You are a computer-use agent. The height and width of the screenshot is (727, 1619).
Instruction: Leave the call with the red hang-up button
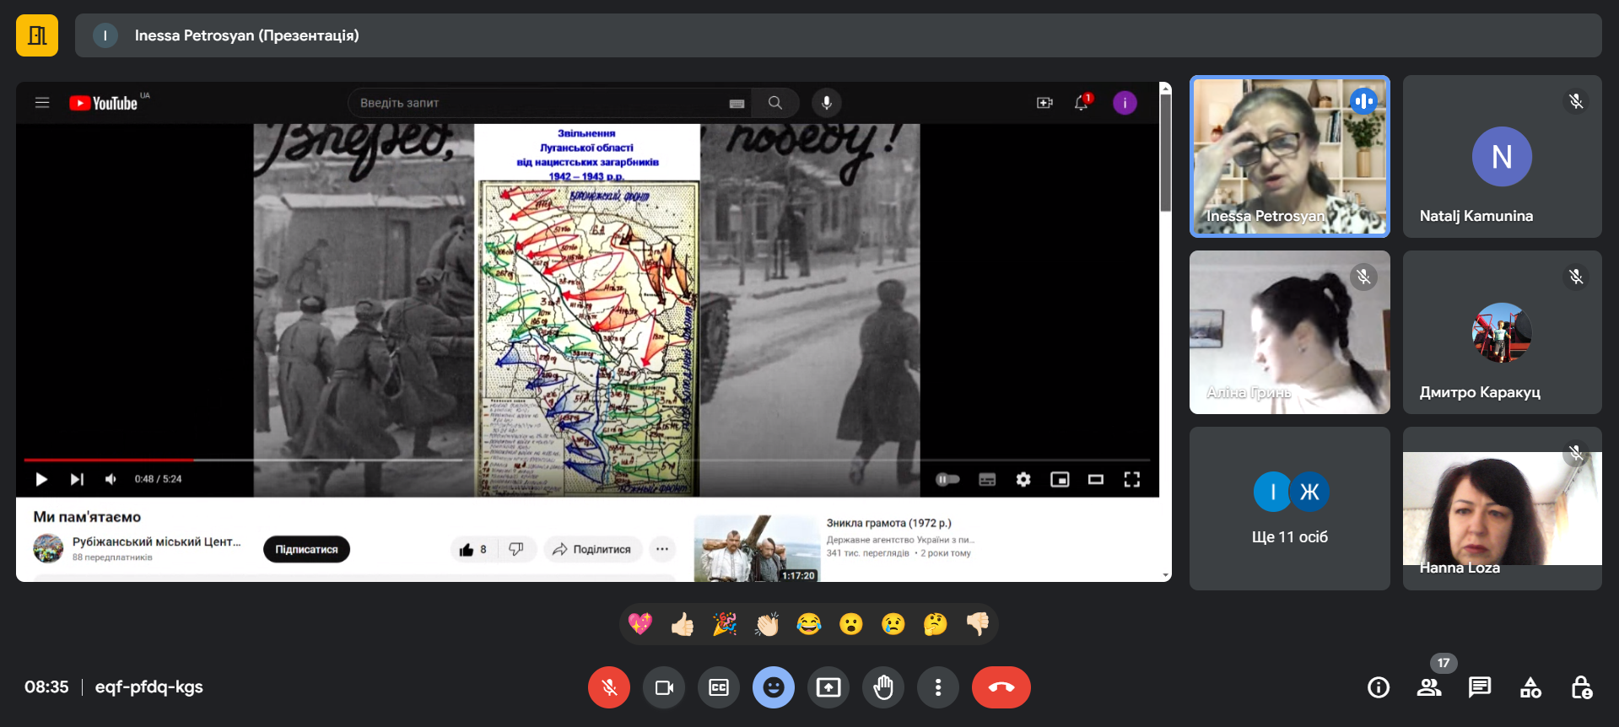[x=1001, y=687]
